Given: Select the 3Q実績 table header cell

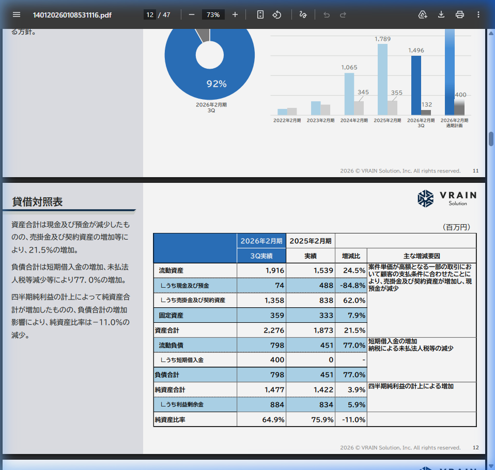Looking at the screenshot, I should (261, 256).
